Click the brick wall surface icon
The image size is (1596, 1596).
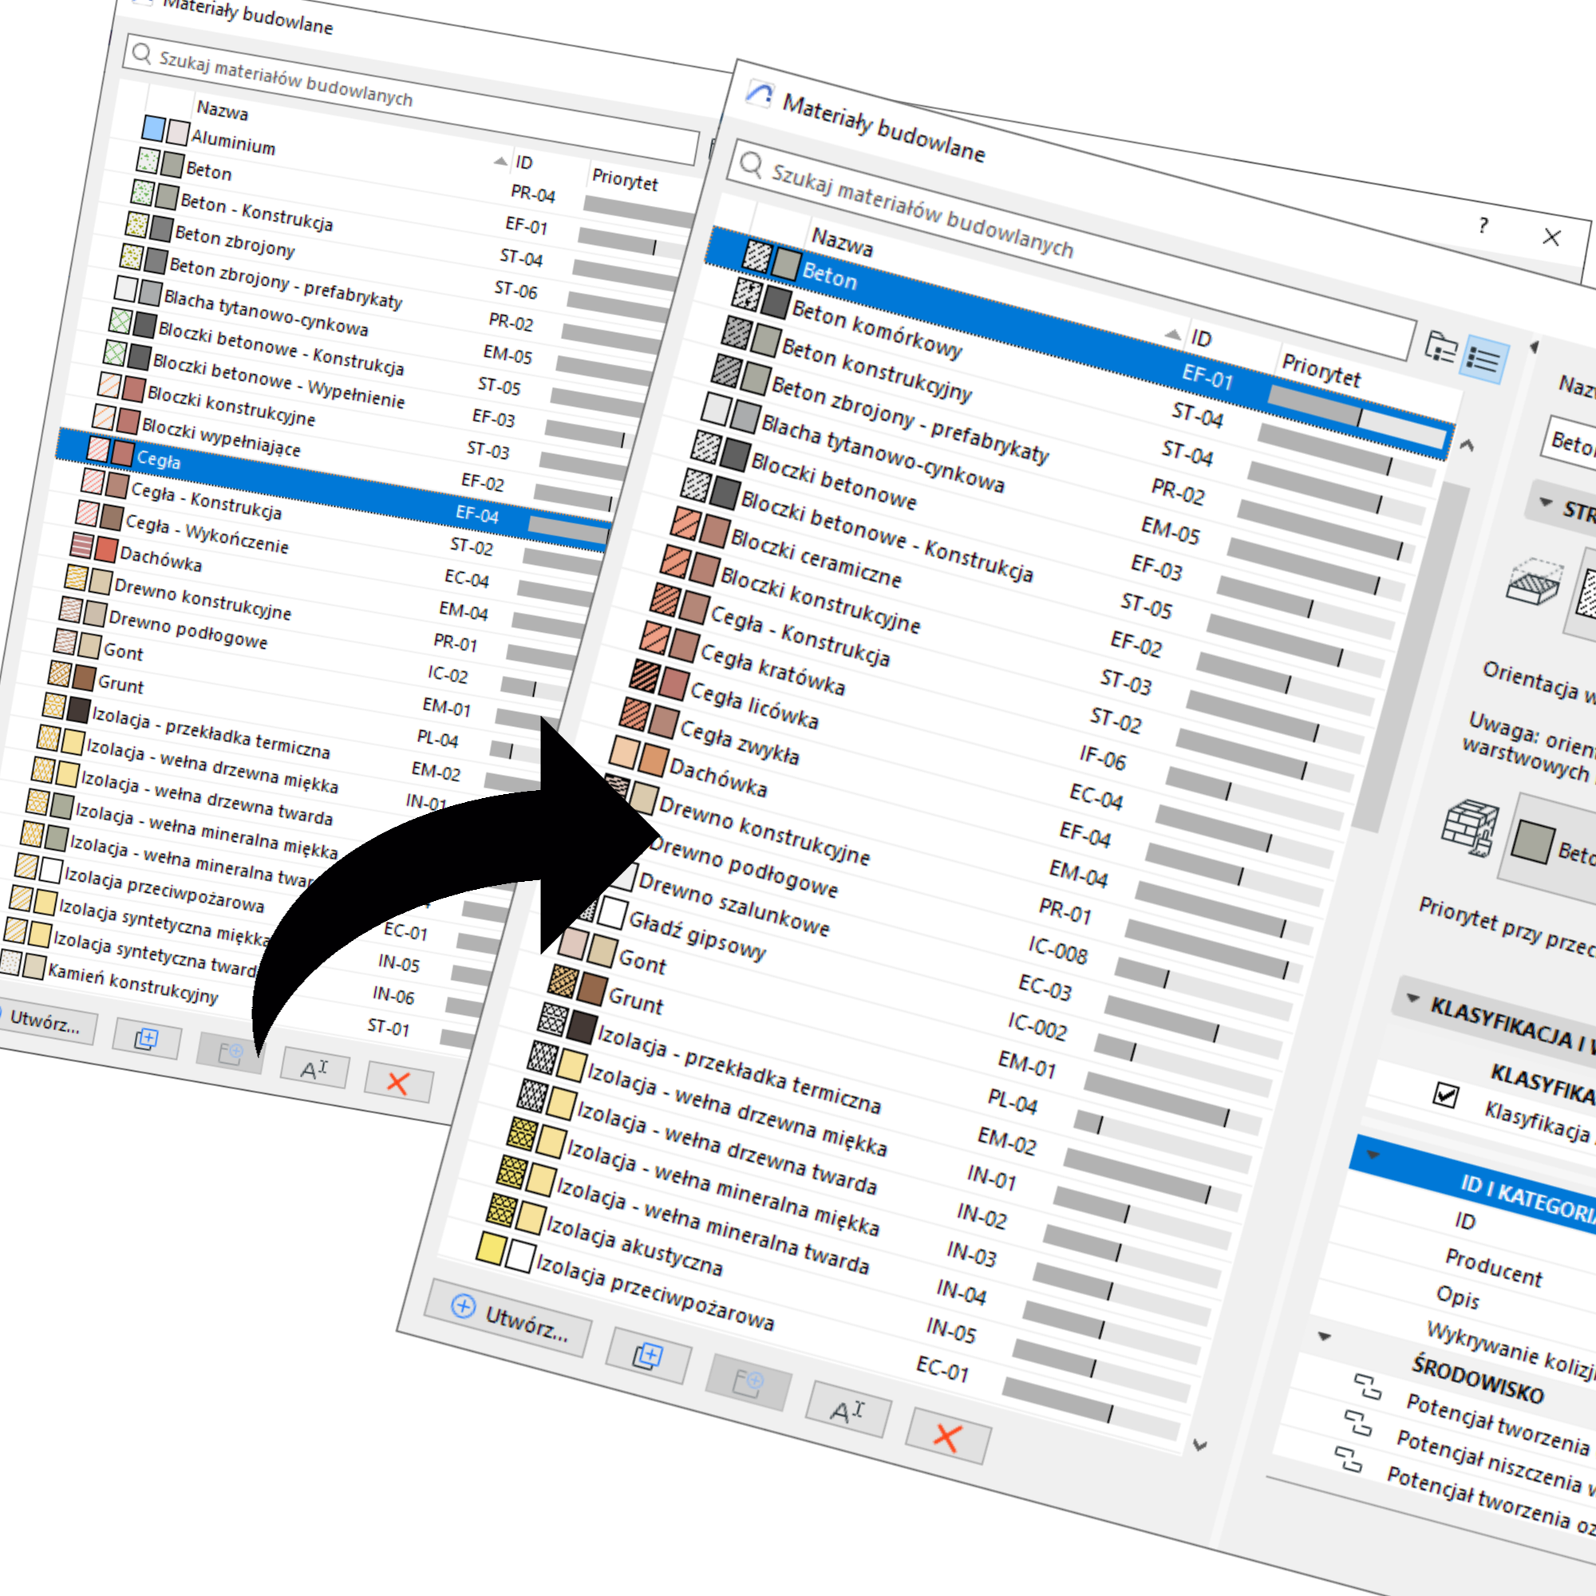point(1471,828)
